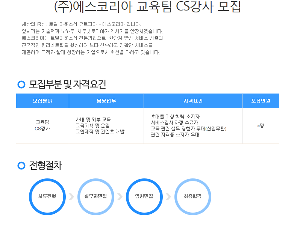Click the duty "- 교안제작 및 컨텐츠 개발"
Viewport: 303px width, 225px height.
point(98,131)
